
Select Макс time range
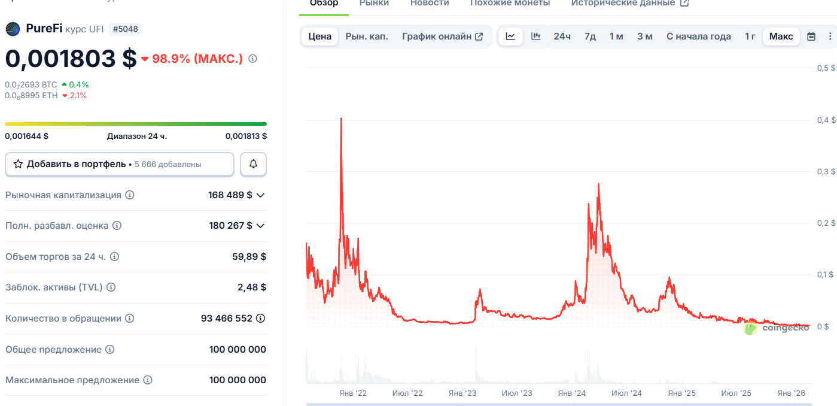click(781, 37)
